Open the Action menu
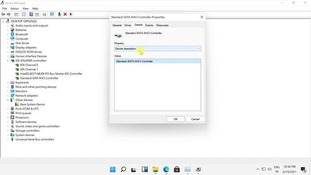Viewport: 311px width, 175px height. point(15,9)
